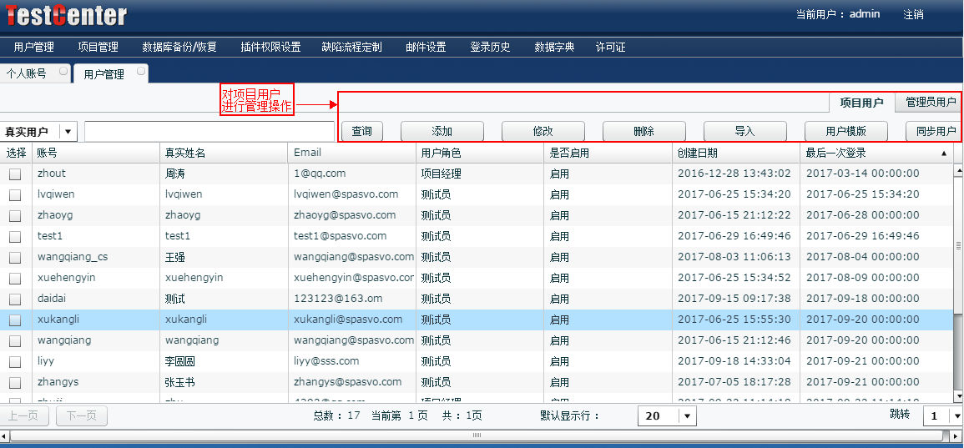964x448 pixels.
Task: Click the 注销 logout link
Action: click(x=913, y=15)
